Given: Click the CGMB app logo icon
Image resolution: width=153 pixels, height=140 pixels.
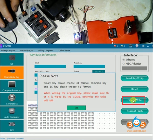Looking at the screenshot, I should pyautogui.click(x=1, y=46).
